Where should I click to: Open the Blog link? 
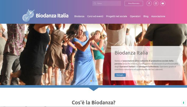146,16
